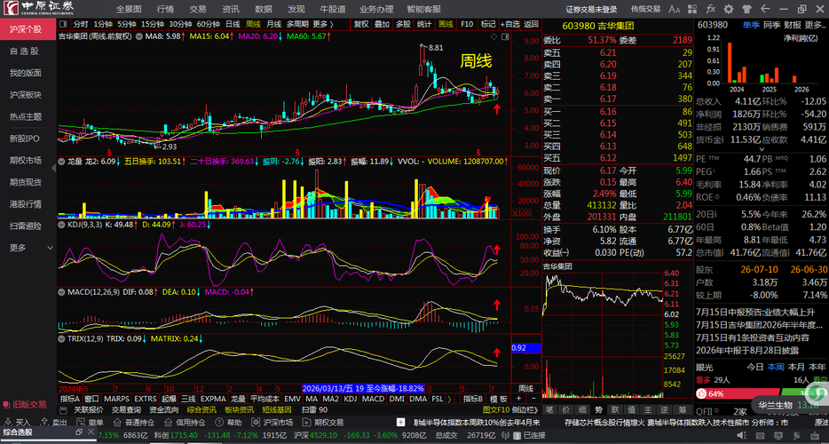Viewport: 829px width, 444px height.
Task: Click the small square icon left of 分时
Action: [x=63, y=24]
